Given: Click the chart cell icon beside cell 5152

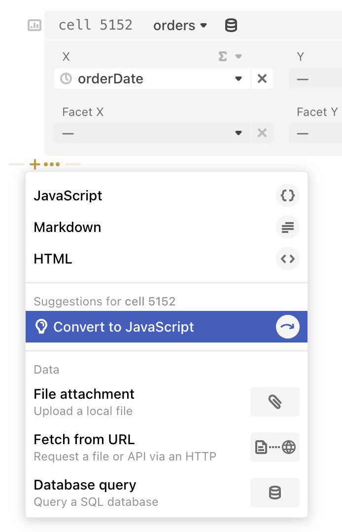Looking at the screenshot, I should pos(34,25).
